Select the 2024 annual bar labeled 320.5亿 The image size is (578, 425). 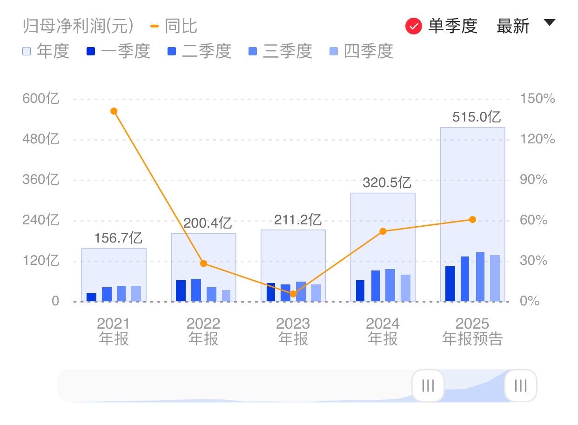383,247
